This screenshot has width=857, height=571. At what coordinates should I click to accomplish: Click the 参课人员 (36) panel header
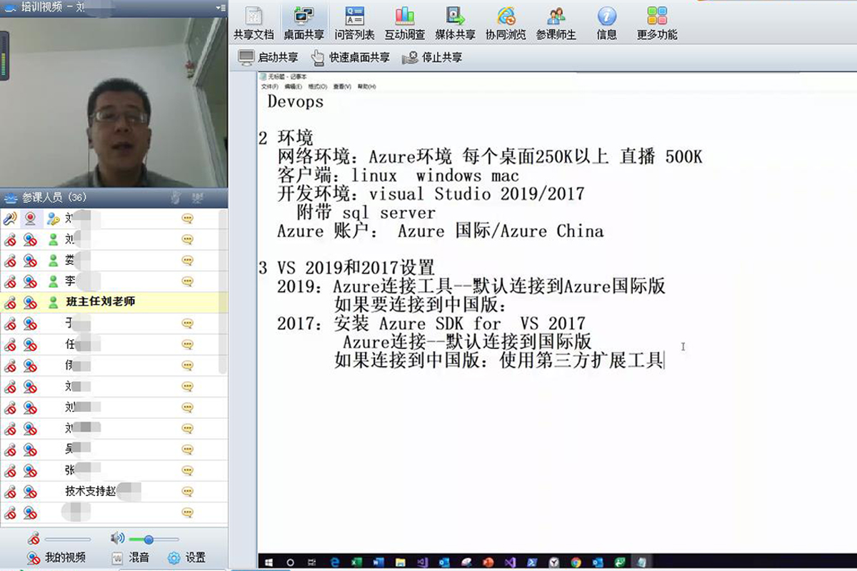pyautogui.click(x=114, y=197)
